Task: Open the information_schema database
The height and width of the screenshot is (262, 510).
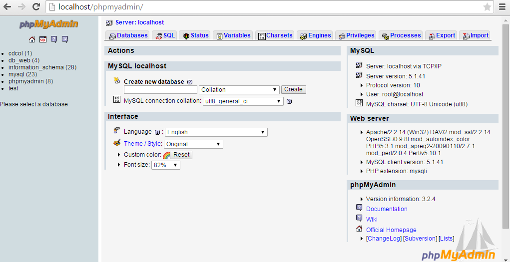Action: click(42, 67)
